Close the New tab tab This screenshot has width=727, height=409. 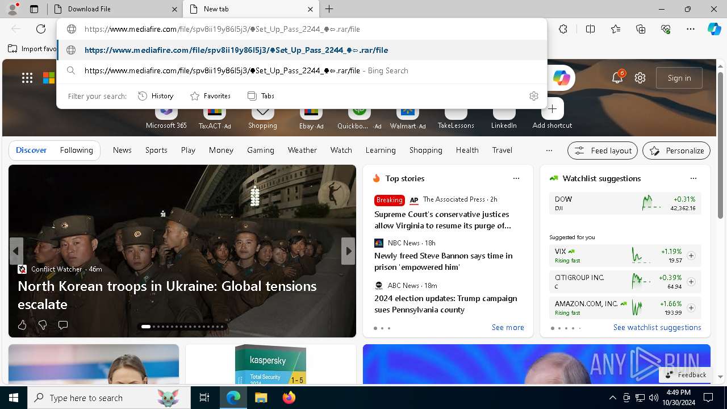coord(310,9)
